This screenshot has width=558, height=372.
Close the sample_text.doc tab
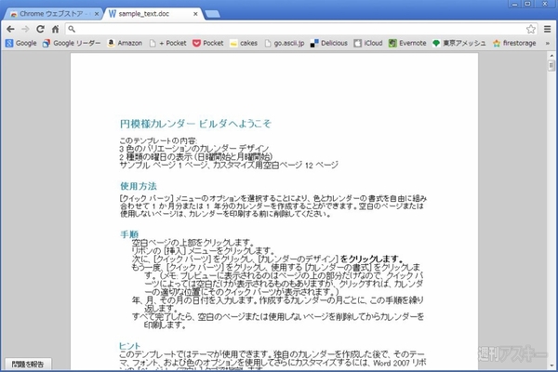tap(195, 14)
